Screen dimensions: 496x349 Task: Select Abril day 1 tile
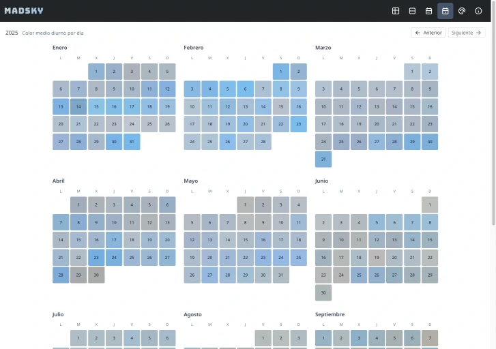click(78, 205)
